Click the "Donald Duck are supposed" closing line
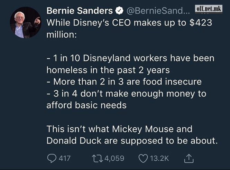Screen dimensions: 230x170 point(132,141)
